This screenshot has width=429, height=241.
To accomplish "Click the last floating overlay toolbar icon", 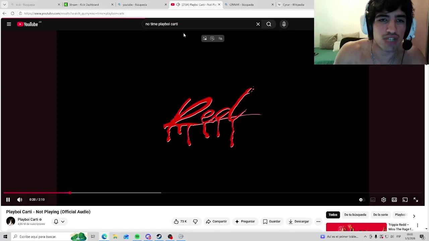I will [220, 38].
